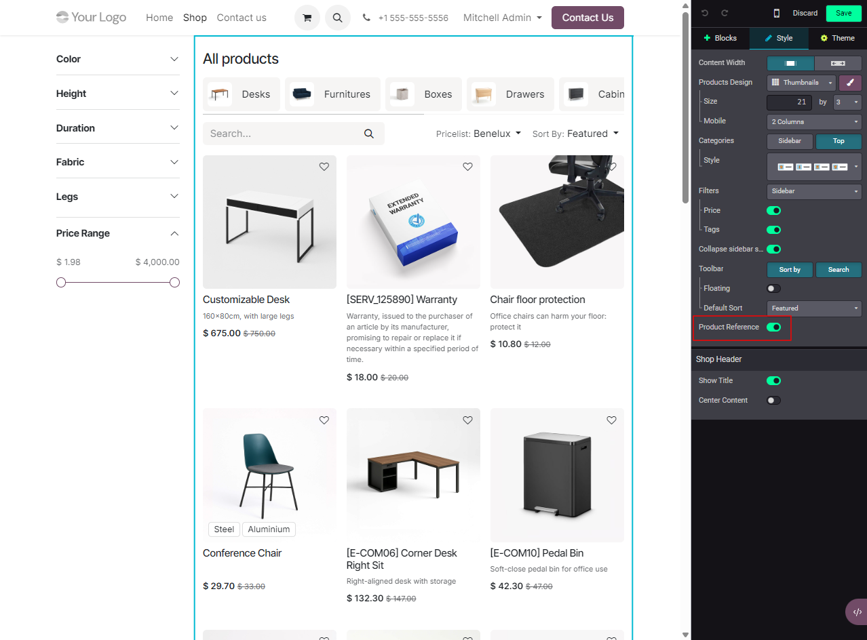Click the Your Logo image
867x640 pixels.
91,18
